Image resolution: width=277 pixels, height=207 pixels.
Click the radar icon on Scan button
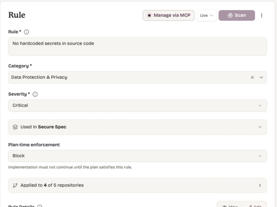point(230,15)
